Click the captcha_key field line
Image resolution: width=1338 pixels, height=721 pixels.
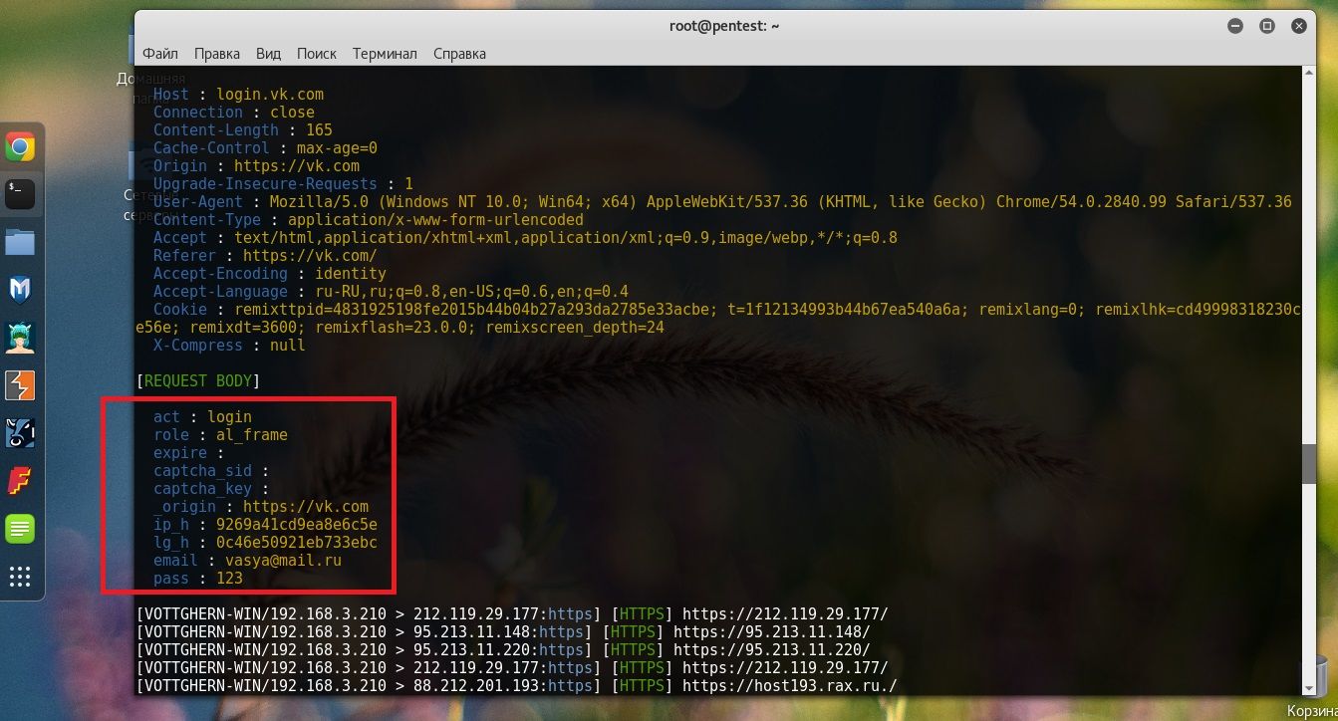click(x=211, y=489)
